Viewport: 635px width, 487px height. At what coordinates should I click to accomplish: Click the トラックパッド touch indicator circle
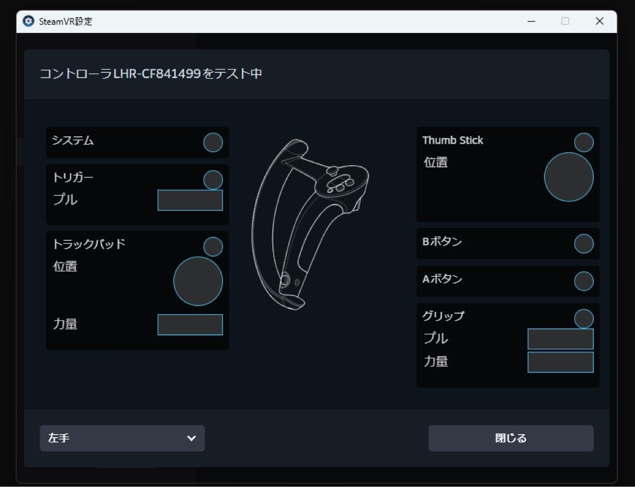point(213,247)
